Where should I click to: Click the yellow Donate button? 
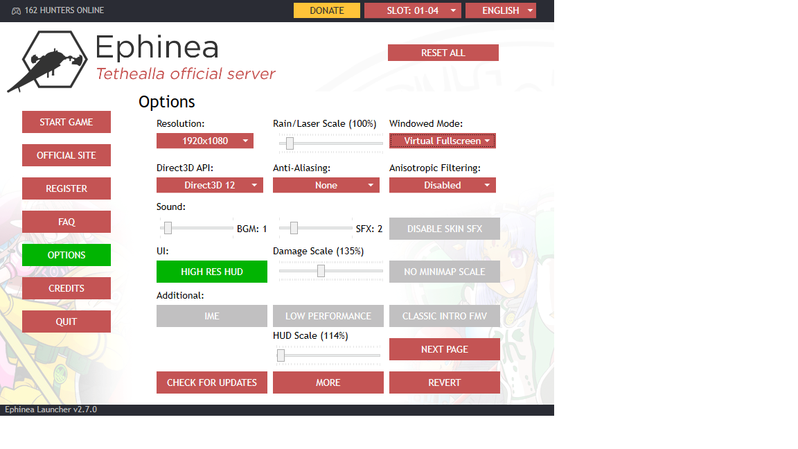pos(327,10)
